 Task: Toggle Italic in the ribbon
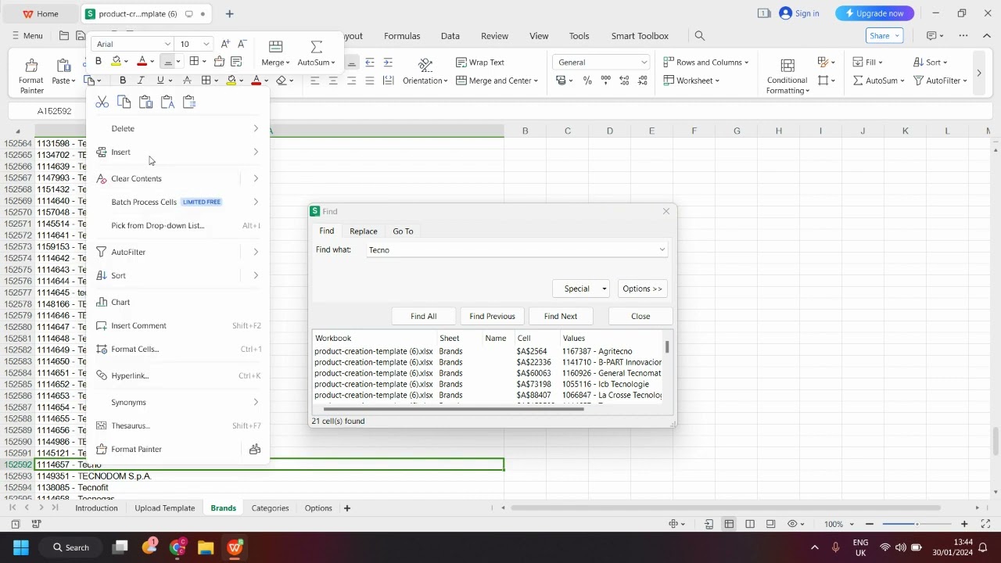coord(141,81)
